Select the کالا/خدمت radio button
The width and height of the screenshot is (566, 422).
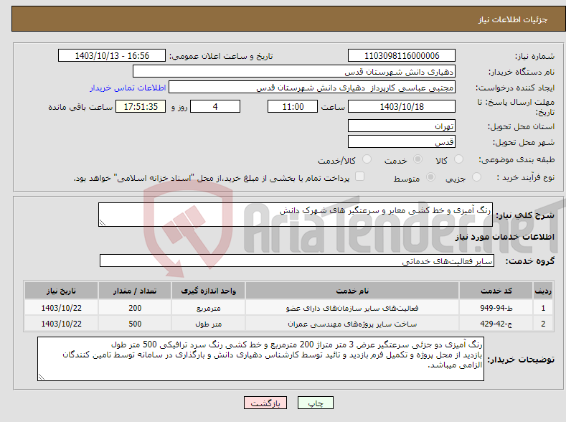[367, 159]
